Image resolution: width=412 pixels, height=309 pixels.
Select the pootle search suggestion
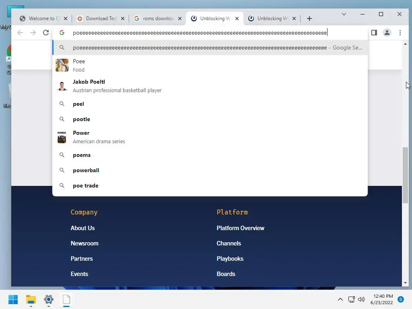point(210,119)
